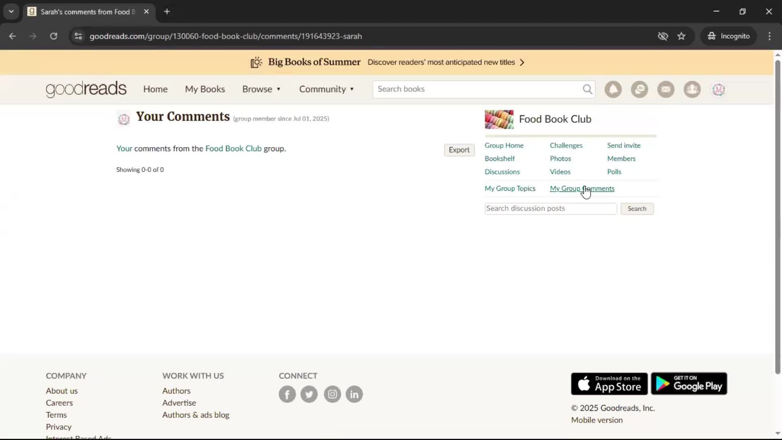Viewport: 782px width, 440px height.
Task: Bookmark this page with the star icon
Action: click(681, 36)
